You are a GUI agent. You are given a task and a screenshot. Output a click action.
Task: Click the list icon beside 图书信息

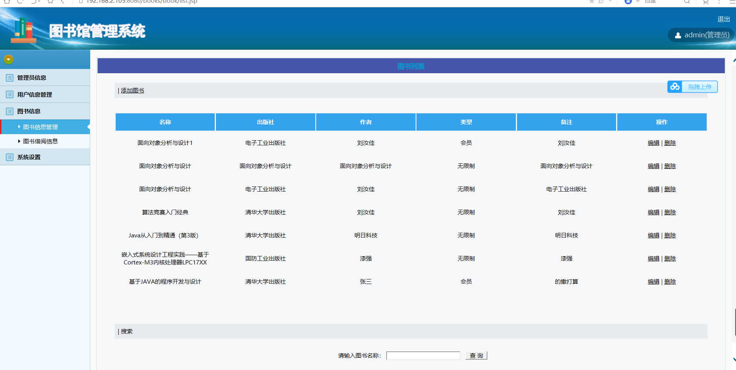10,111
